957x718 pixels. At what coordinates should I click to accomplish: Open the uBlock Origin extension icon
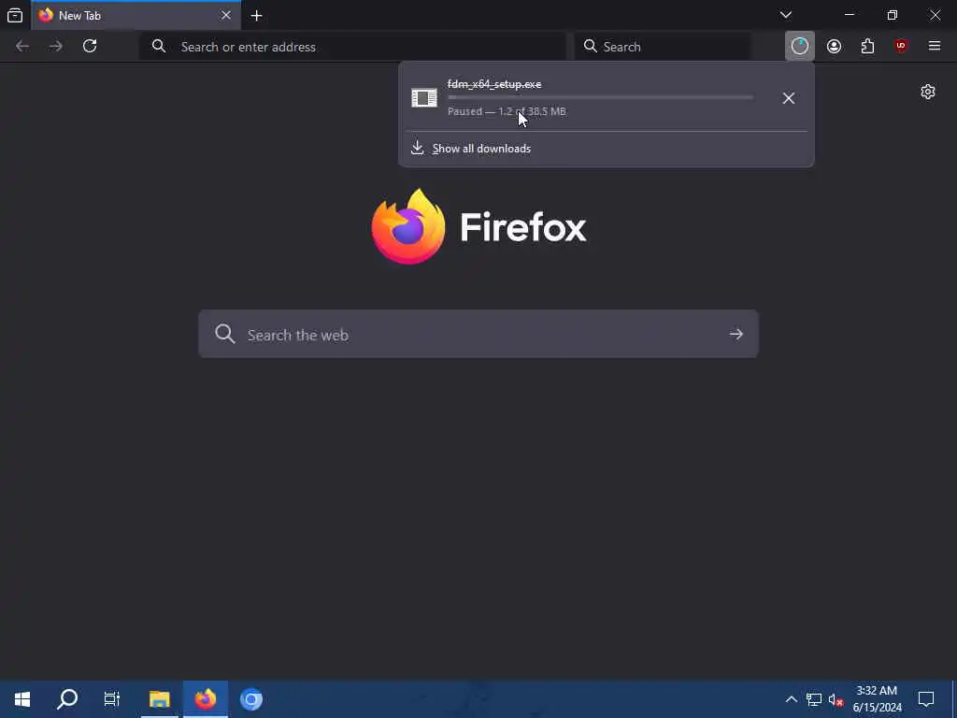pyautogui.click(x=901, y=47)
